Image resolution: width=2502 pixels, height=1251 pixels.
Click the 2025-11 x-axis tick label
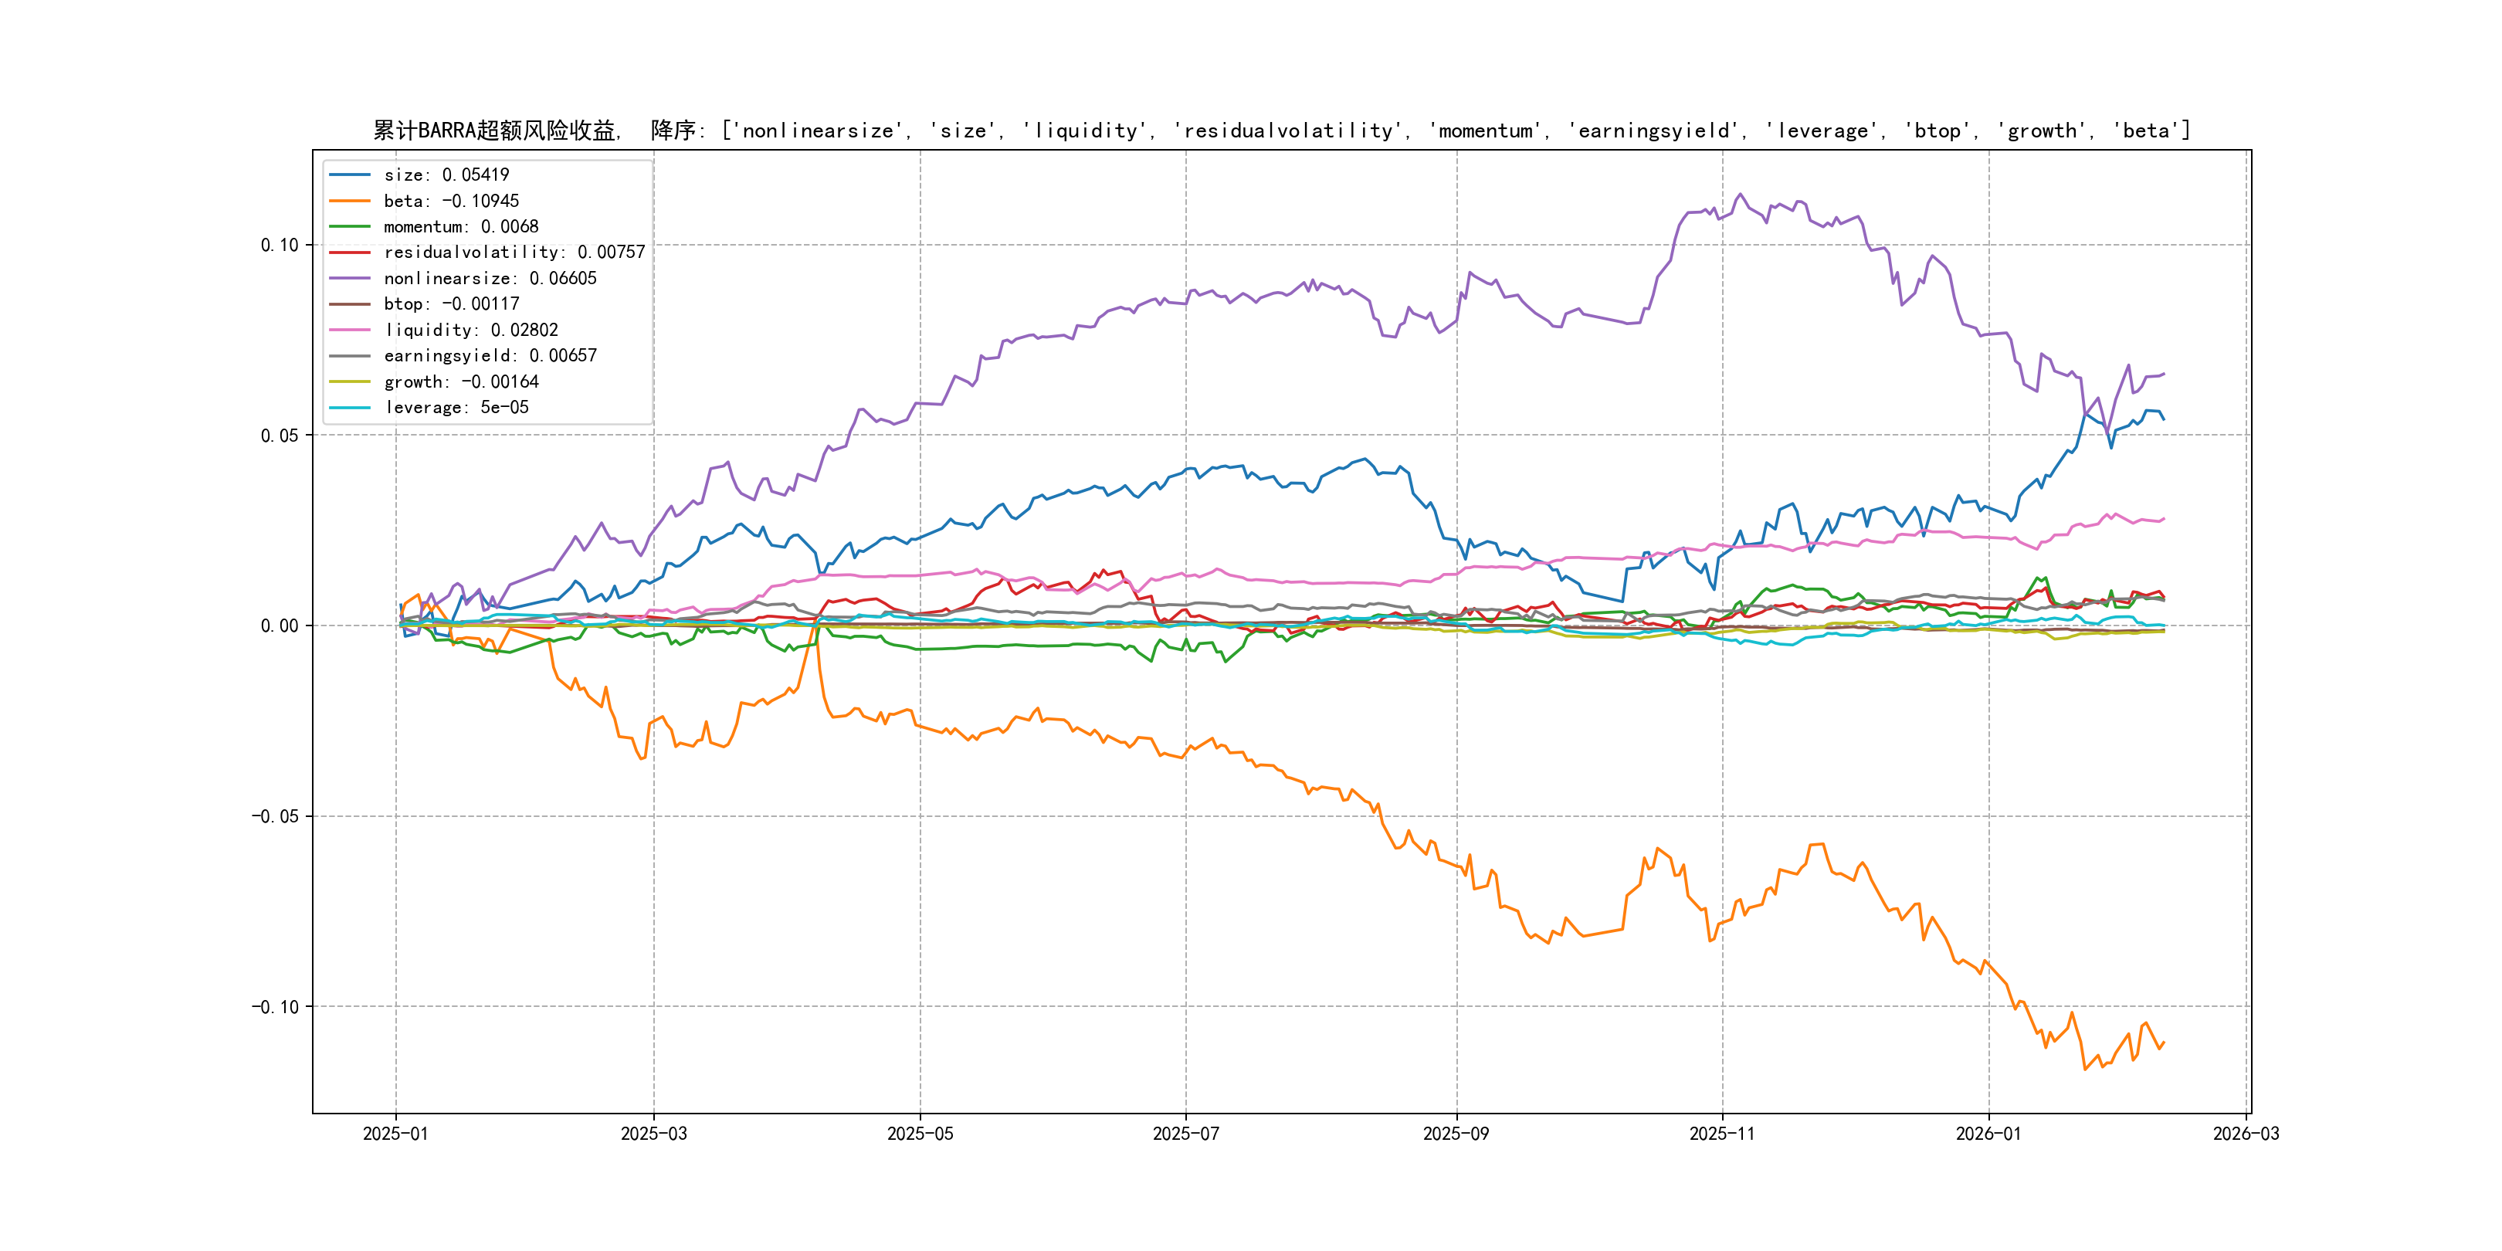click(1721, 1134)
